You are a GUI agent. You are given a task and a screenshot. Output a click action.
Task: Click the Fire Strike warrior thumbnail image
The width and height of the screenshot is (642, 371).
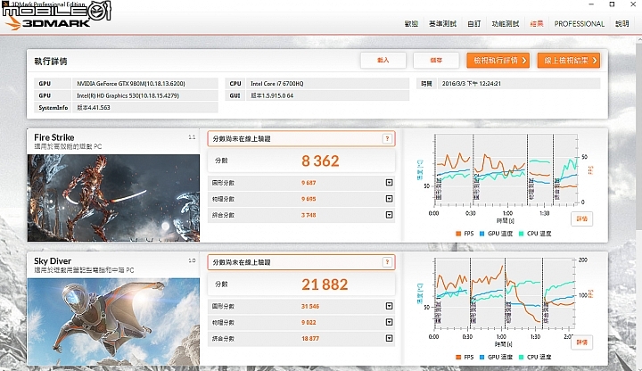[x=113, y=198]
